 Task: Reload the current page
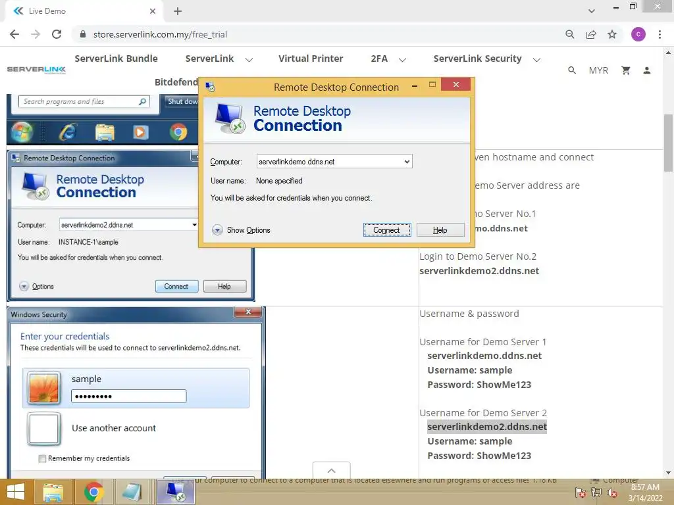click(x=57, y=34)
